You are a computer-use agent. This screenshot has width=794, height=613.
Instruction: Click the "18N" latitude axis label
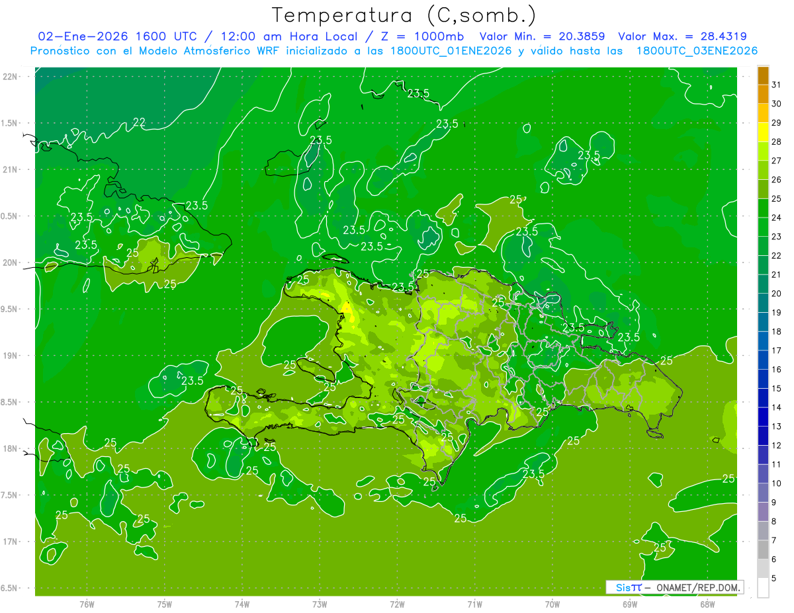pyautogui.click(x=10, y=448)
